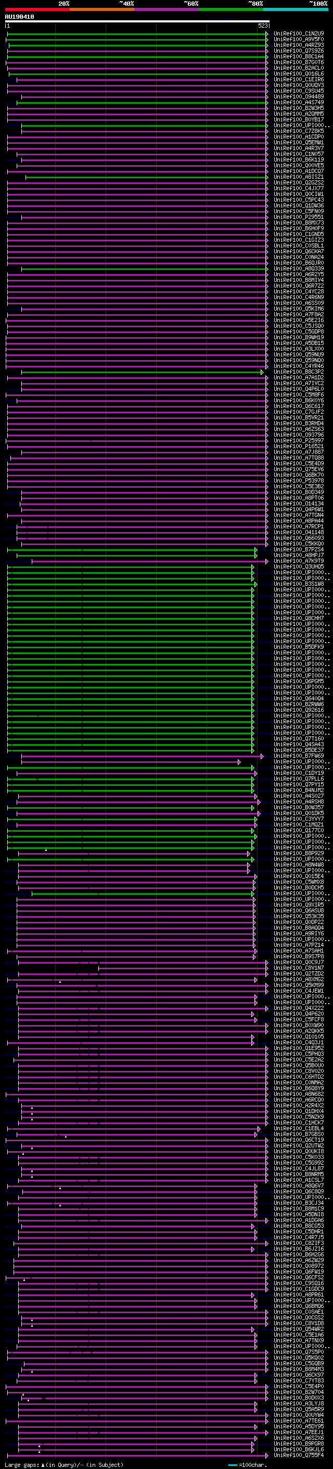This screenshot has width=333, height=1469.
Task: Select the UniRef100_B2ACL0 label
Action: [x=299, y=68]
